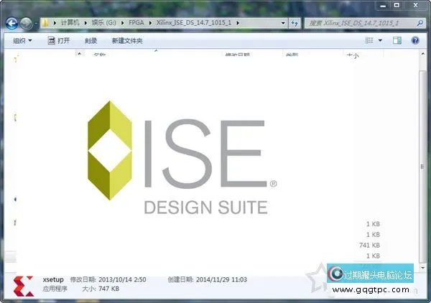Screen dimensions: 431x303
Task: Select 娱乐 (G:) in the address path
Action: 103,23
